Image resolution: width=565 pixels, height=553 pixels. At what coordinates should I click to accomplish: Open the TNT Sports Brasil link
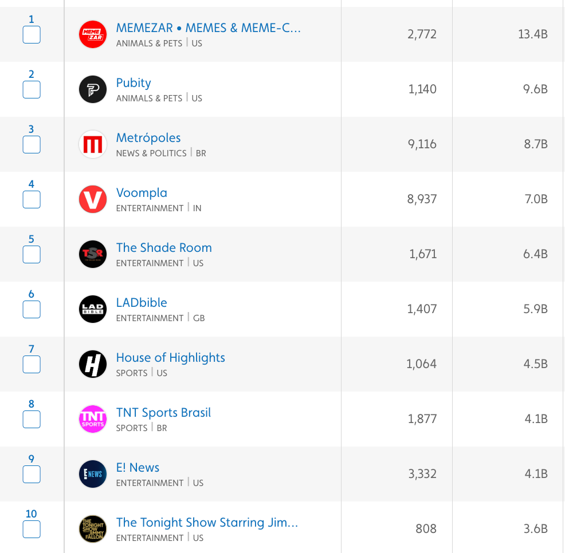pyautogui.click(x=163, y=413)
